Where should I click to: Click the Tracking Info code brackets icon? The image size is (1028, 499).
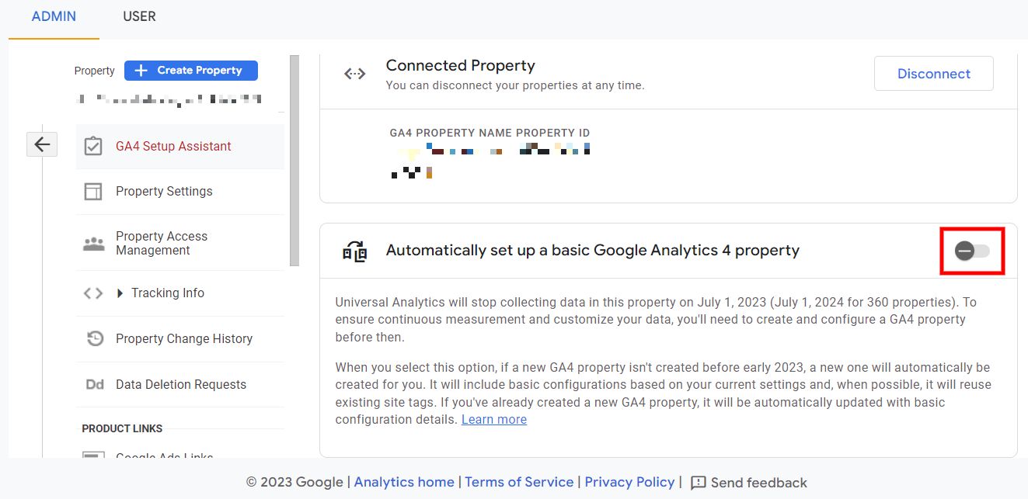(93, 293)
